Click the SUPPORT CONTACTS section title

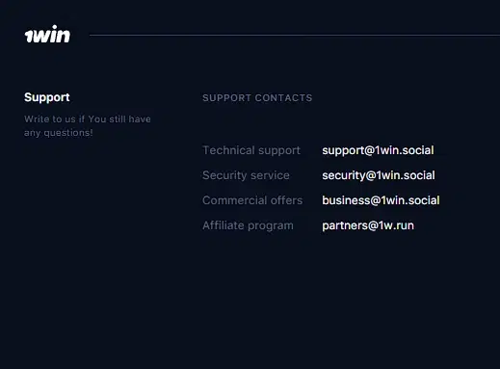click(x=257, y=98)
